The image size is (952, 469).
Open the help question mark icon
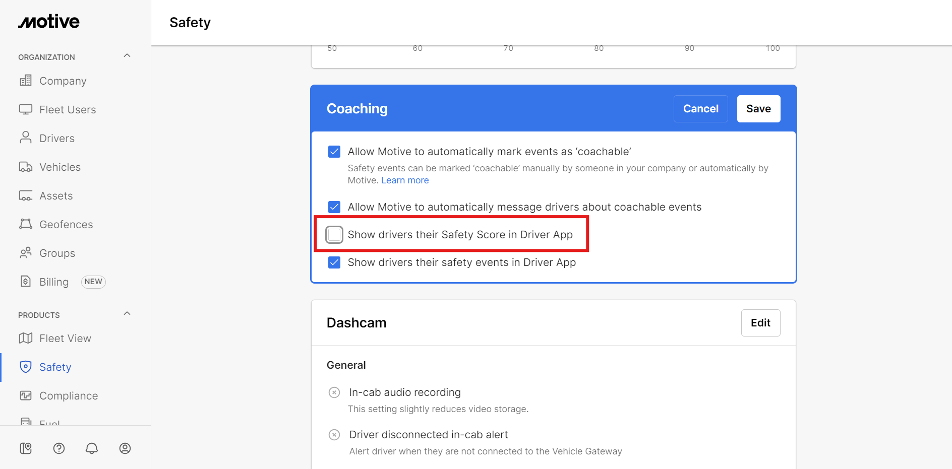[x=59, y=448]
